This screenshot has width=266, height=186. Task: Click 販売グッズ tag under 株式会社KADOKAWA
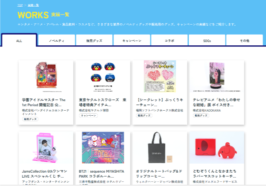tap(201, 116)
